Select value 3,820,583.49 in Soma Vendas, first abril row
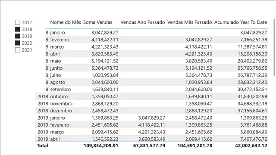 coord(105,54)
